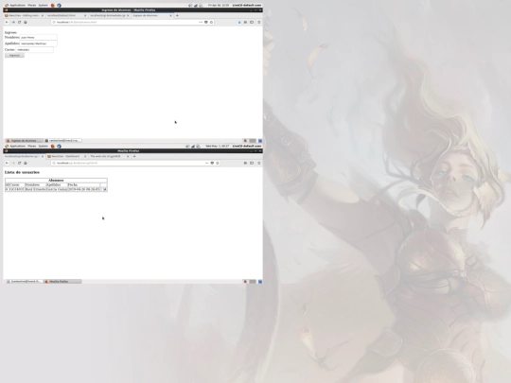Launch Firefox from the lower desktop panel
This screenshot has height=383, width=511.
53,147
